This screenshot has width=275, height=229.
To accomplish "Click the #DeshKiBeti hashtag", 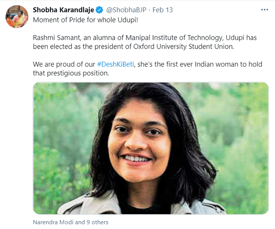I will pyautogui.click(x=115, y=64).
